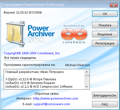Click the 'Интернет:' label
120x110 pixels.
[x=24, y=98]
